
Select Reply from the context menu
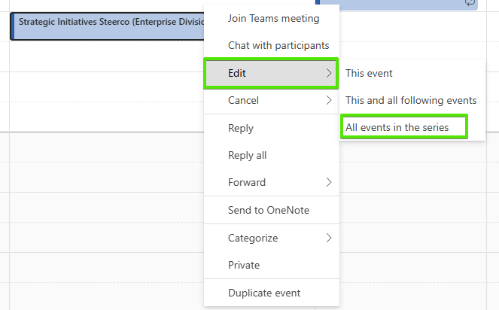[x=241, y=128]
